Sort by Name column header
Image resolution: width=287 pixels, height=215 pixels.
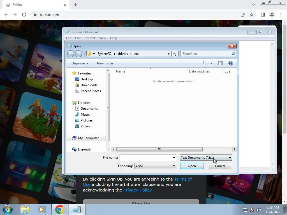[x=121, y=71]
